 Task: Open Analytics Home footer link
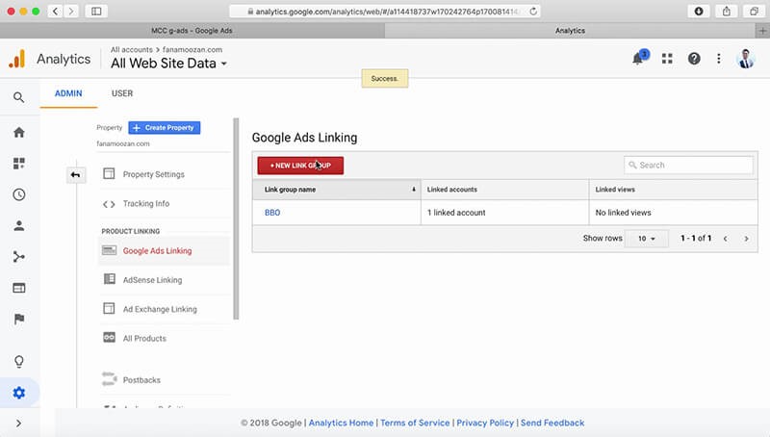pyautogui.click(x=341, y=423)
